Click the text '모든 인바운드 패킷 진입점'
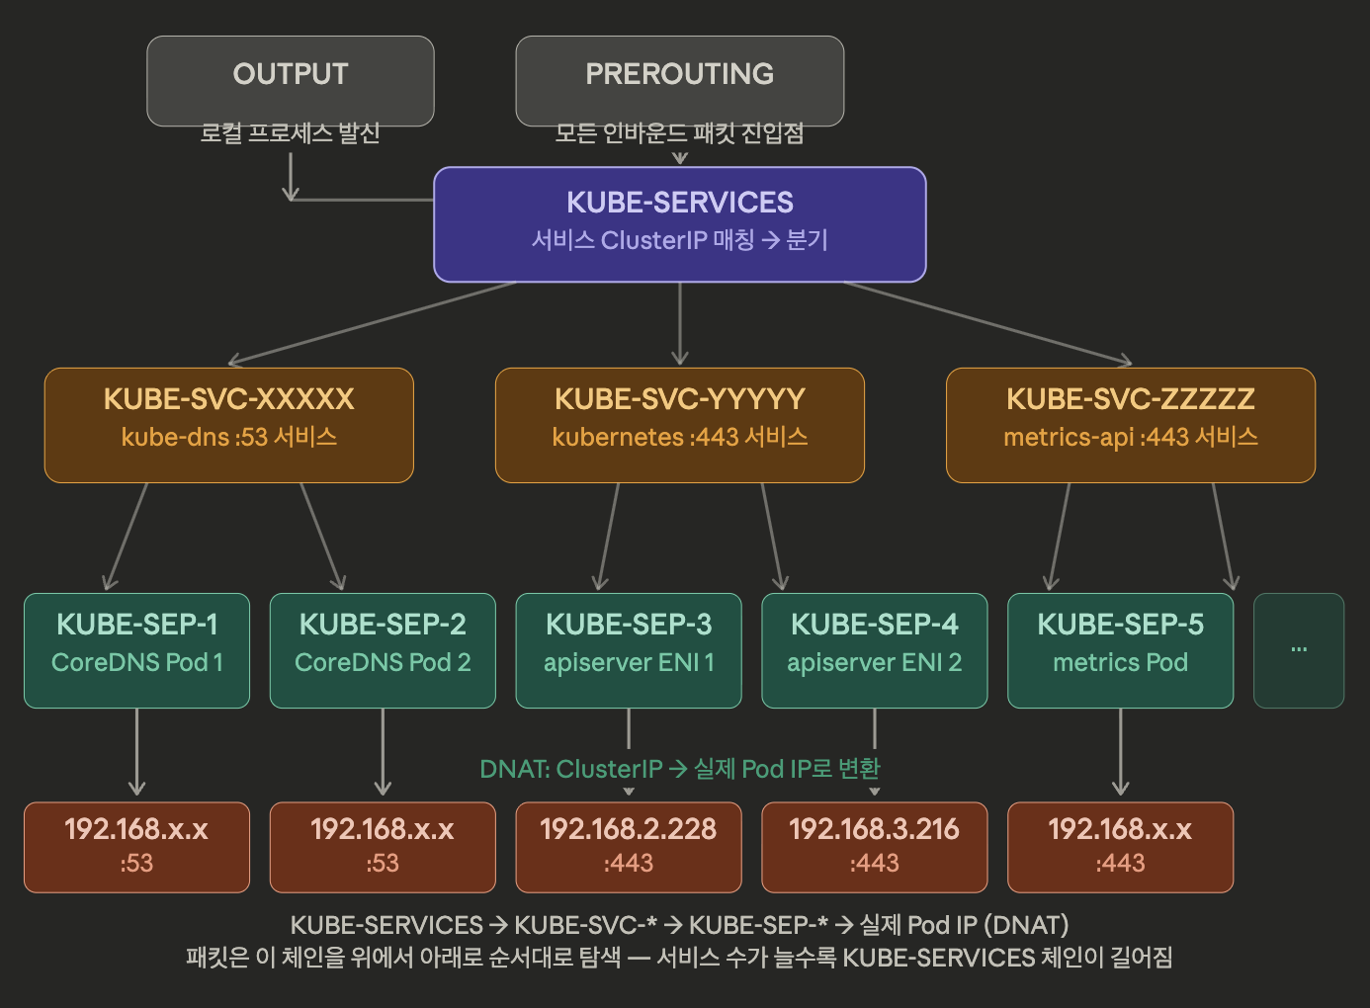 click(679, 133)
